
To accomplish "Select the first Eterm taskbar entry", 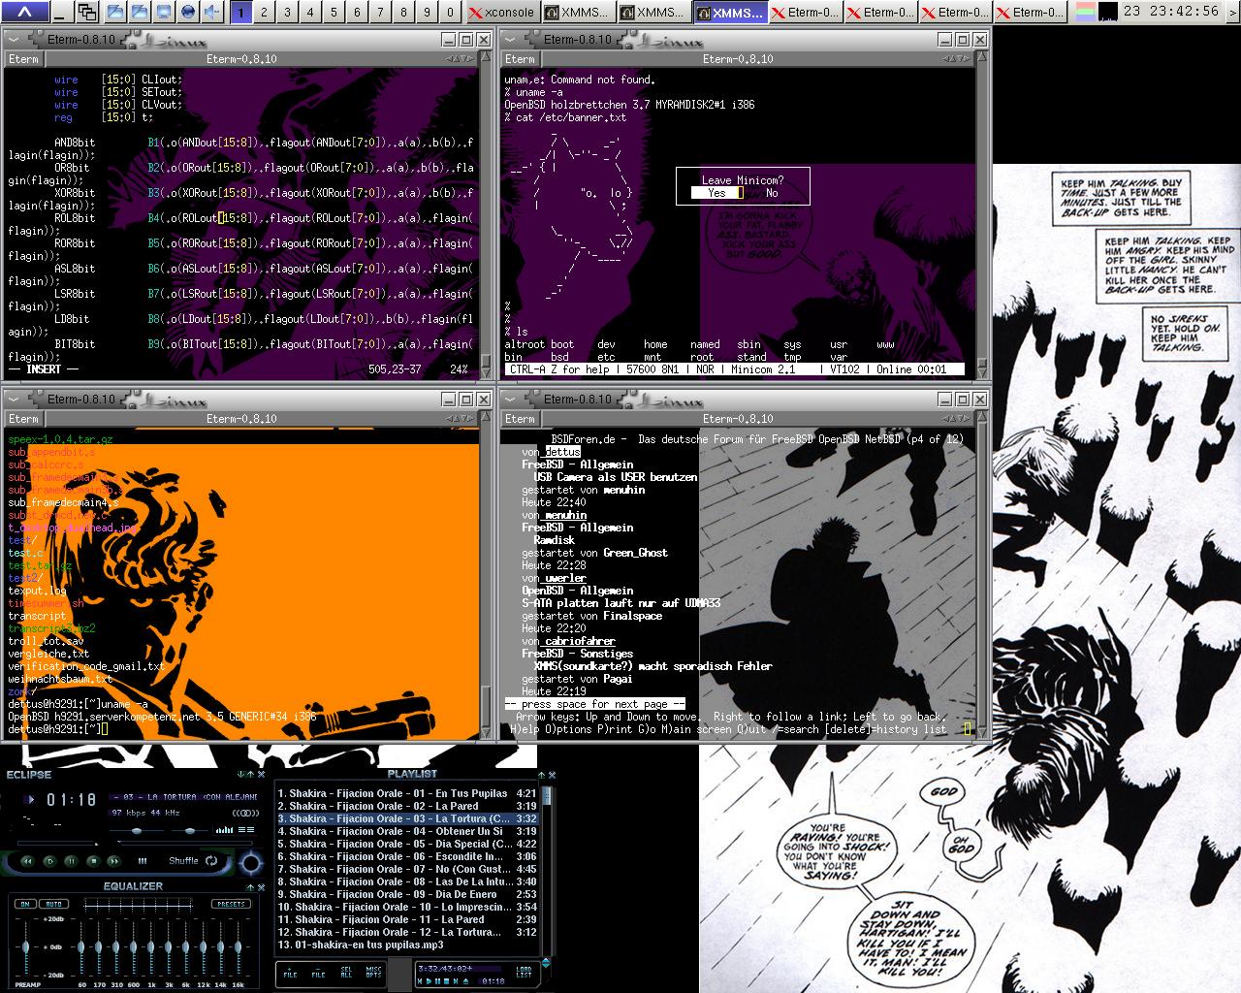I will 807,13.
